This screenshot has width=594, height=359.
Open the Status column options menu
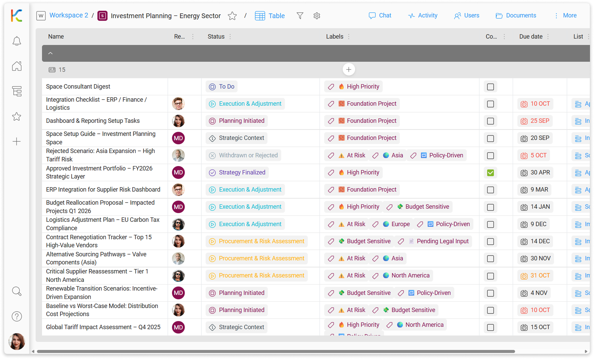230,37
